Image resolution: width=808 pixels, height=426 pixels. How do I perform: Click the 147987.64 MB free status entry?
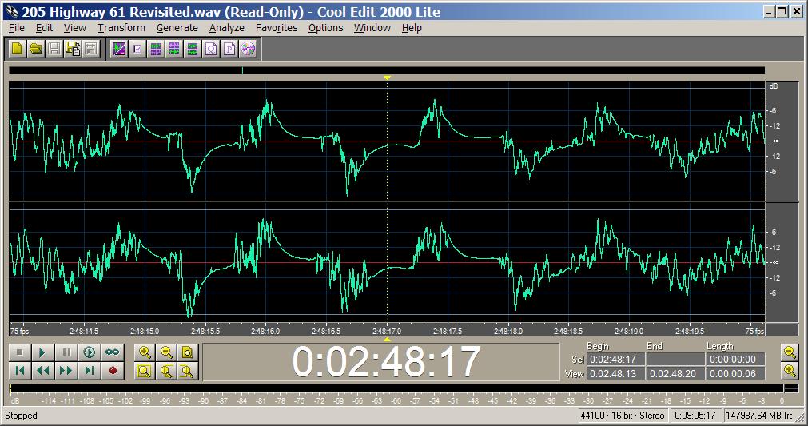click(759, 416)
